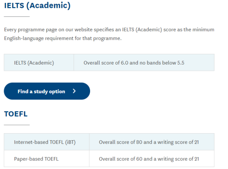The width and height of the screenshot is (228, 169).
Task: Click the Find a study option button
Action: tap(47, 91)
